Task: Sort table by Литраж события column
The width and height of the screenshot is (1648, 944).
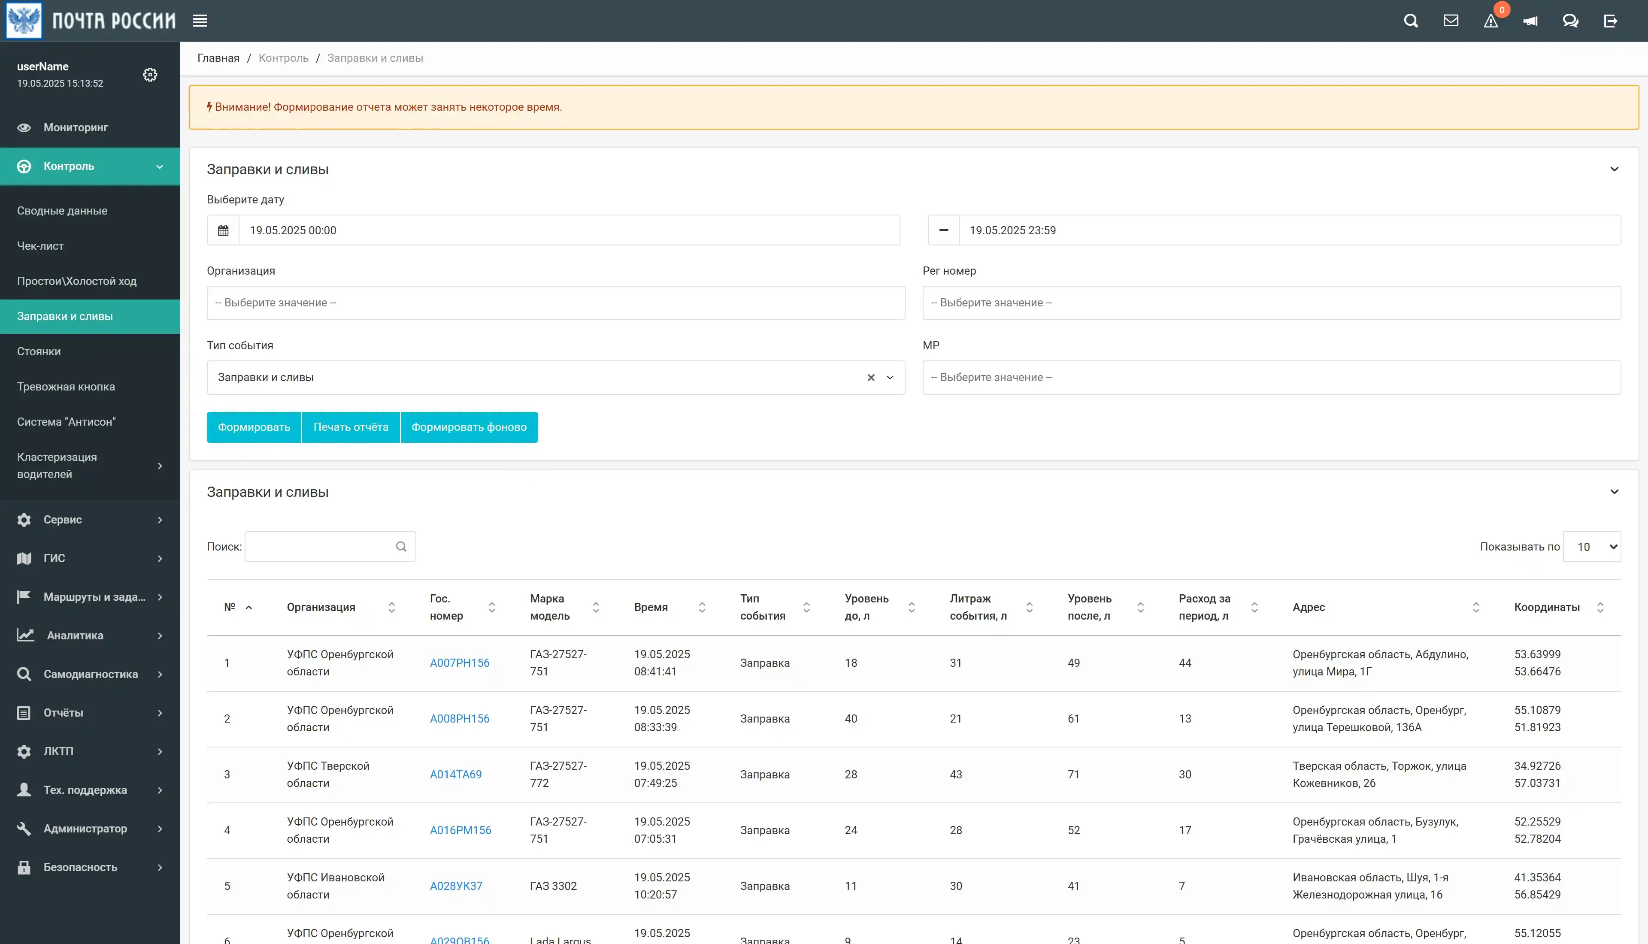Action: point(991,608)
